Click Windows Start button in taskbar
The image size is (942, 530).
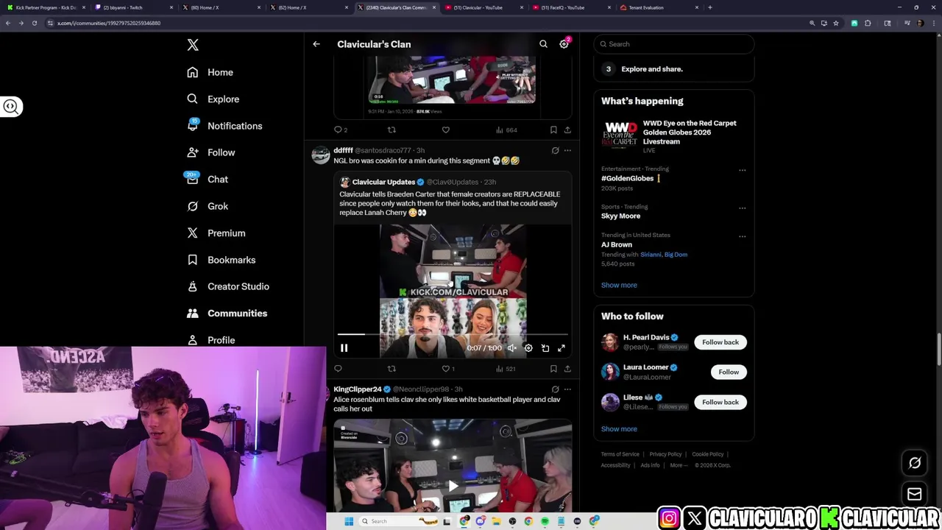coord(349,521)
